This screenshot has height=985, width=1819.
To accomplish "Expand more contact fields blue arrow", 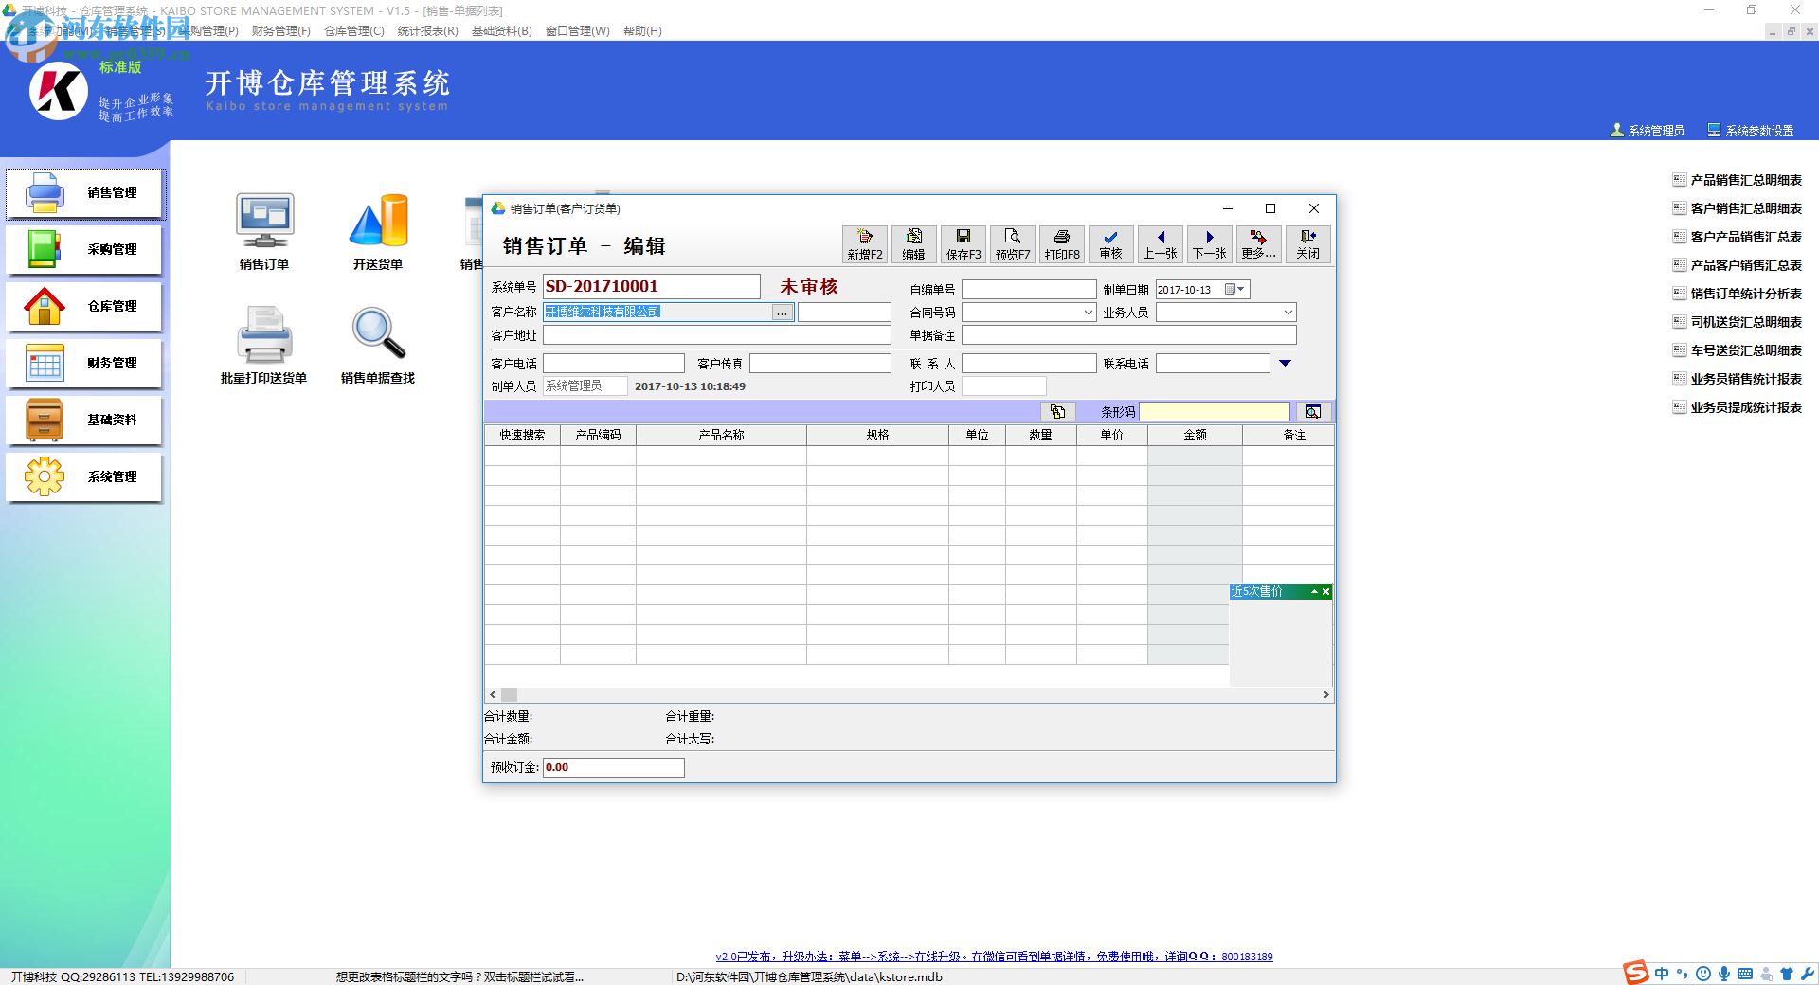I will (x=1286, y=364).
